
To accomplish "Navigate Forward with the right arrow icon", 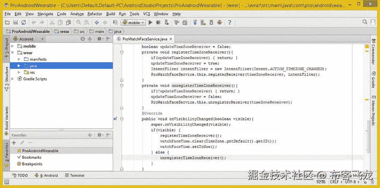I will coord(105,23).
